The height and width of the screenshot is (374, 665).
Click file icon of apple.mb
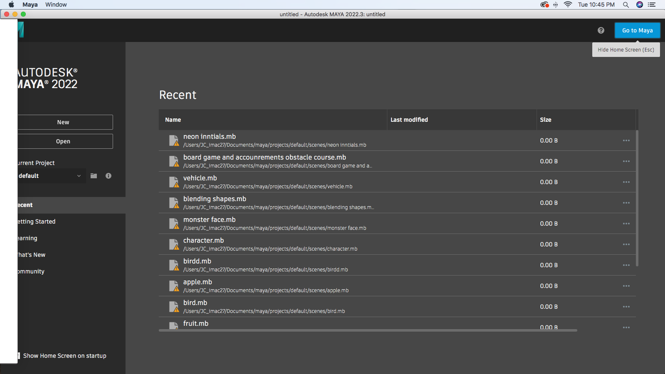[x=174, y=286]
